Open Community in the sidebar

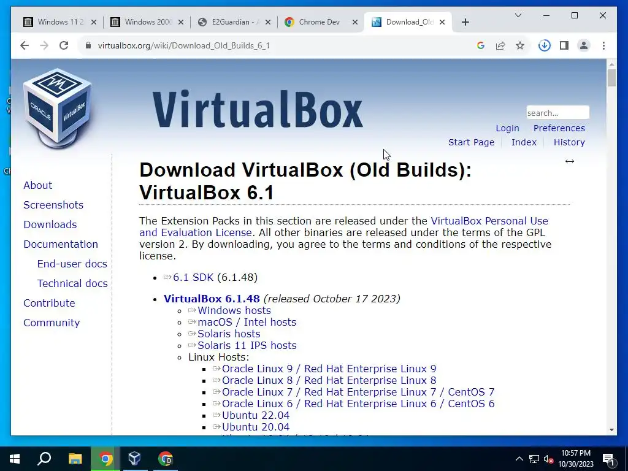(52, 323)
